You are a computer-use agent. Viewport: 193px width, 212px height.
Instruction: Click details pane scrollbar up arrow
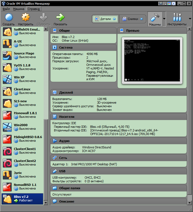[189, 29]
